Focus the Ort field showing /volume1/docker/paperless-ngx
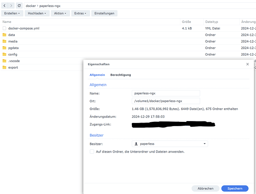256x194 pixels. click(166, 101)
